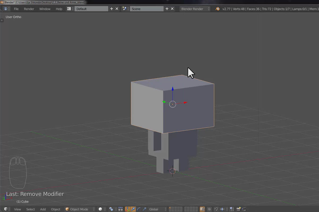Open the View menu in 3D header

pyautogui.click(x=18, y=209)
